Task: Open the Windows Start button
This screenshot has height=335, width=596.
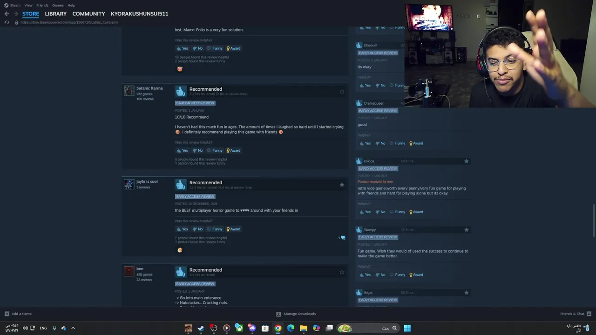Action: [407, 328]
